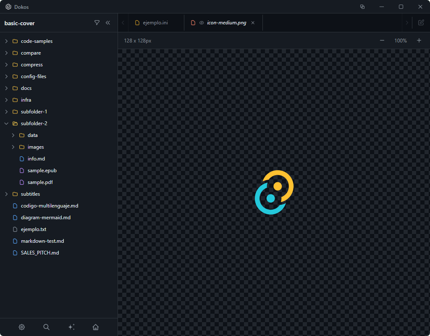The image size is (430, 336).
Task: Expand the images folder
Action: coord(13,147)
